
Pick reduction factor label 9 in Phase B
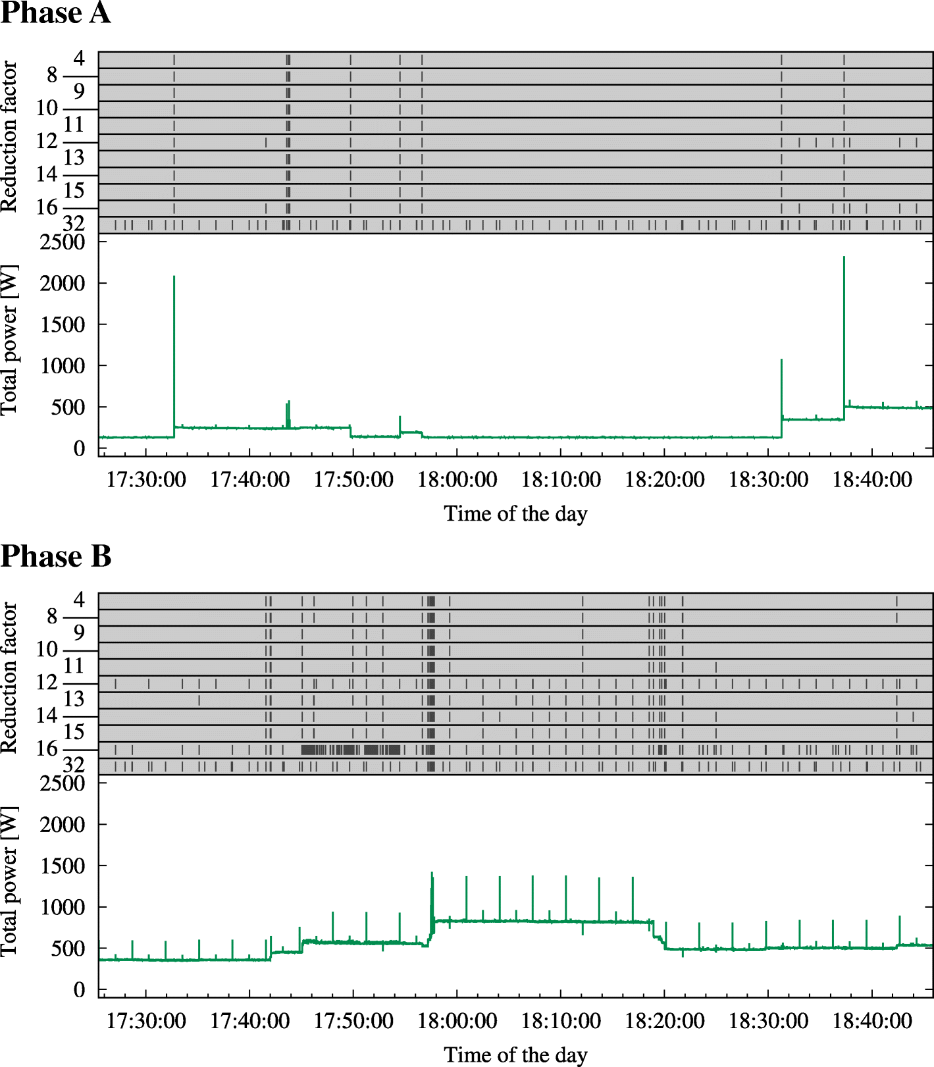79,633
